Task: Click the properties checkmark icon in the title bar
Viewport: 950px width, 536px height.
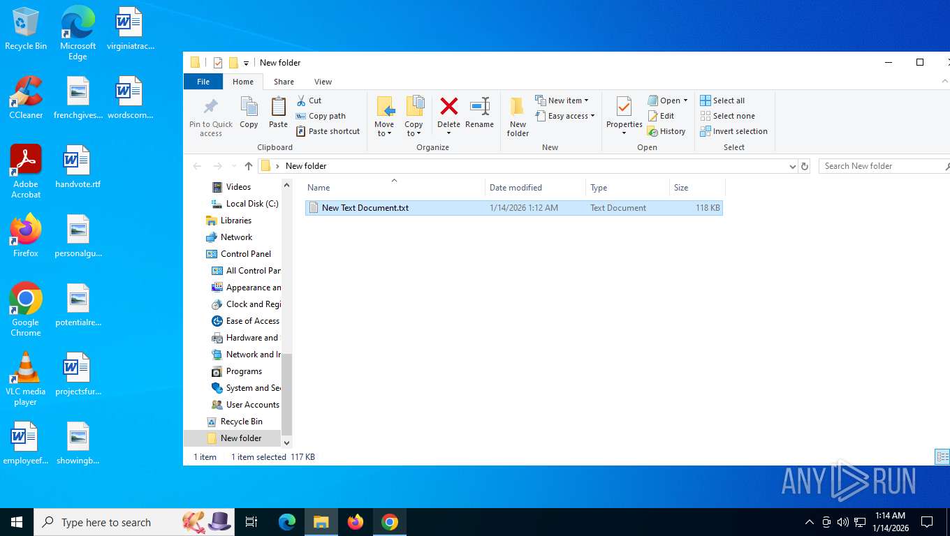Action: click(218, 63)
